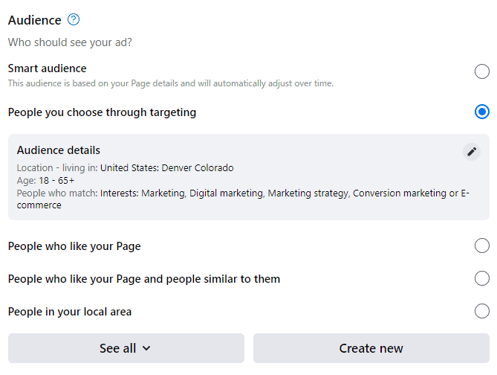
Task: Select the Smart audience radio button
Action: (482, 71)
